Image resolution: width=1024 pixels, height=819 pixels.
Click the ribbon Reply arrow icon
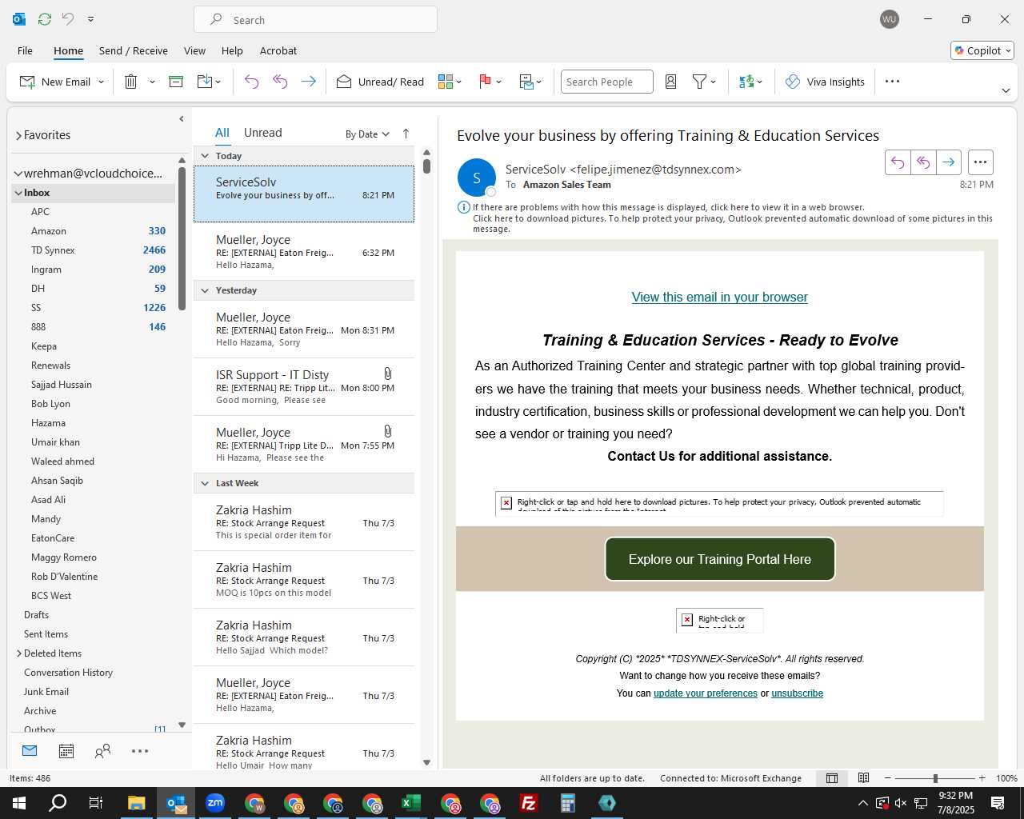point(251,82)
